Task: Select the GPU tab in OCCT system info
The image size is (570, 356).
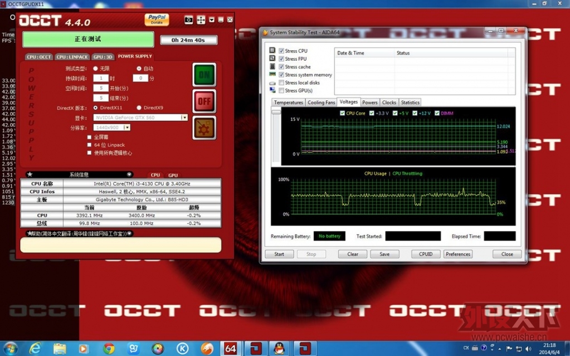Action: [173, 175]
